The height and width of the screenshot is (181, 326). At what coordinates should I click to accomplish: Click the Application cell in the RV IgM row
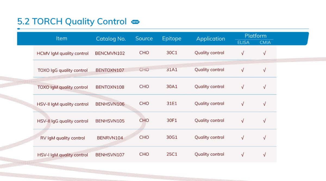[x=209, y=137]
